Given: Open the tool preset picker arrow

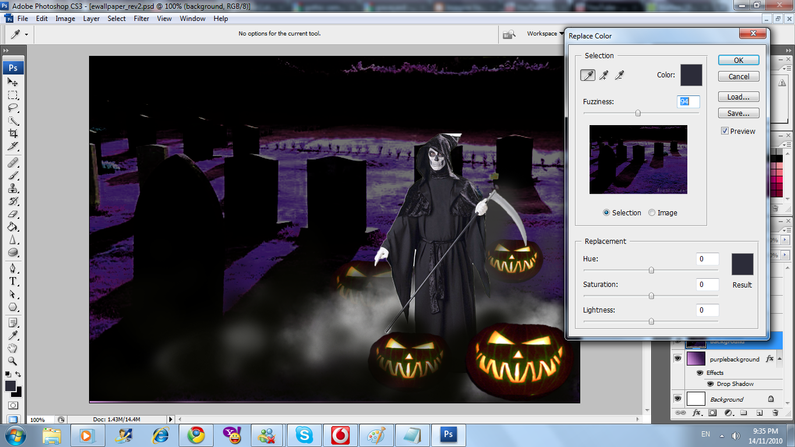Looking at the screenshot, I should [x=26, y=34].
